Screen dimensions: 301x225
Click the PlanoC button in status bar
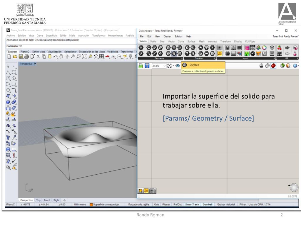[x=10, y=204]
